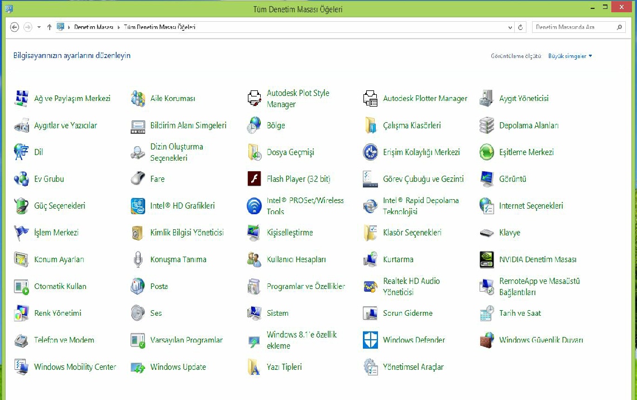
Task: Open the Sorun Giderme link
Action: (408, 313)
